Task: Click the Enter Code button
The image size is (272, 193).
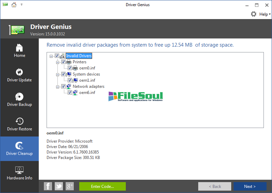Action: coord(102,187)
